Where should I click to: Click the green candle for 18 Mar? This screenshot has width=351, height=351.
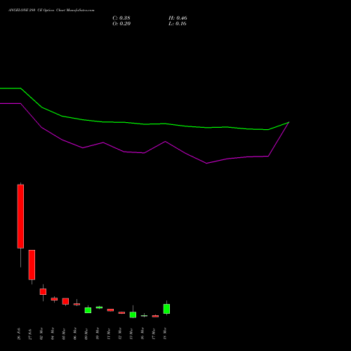[166, 309]
